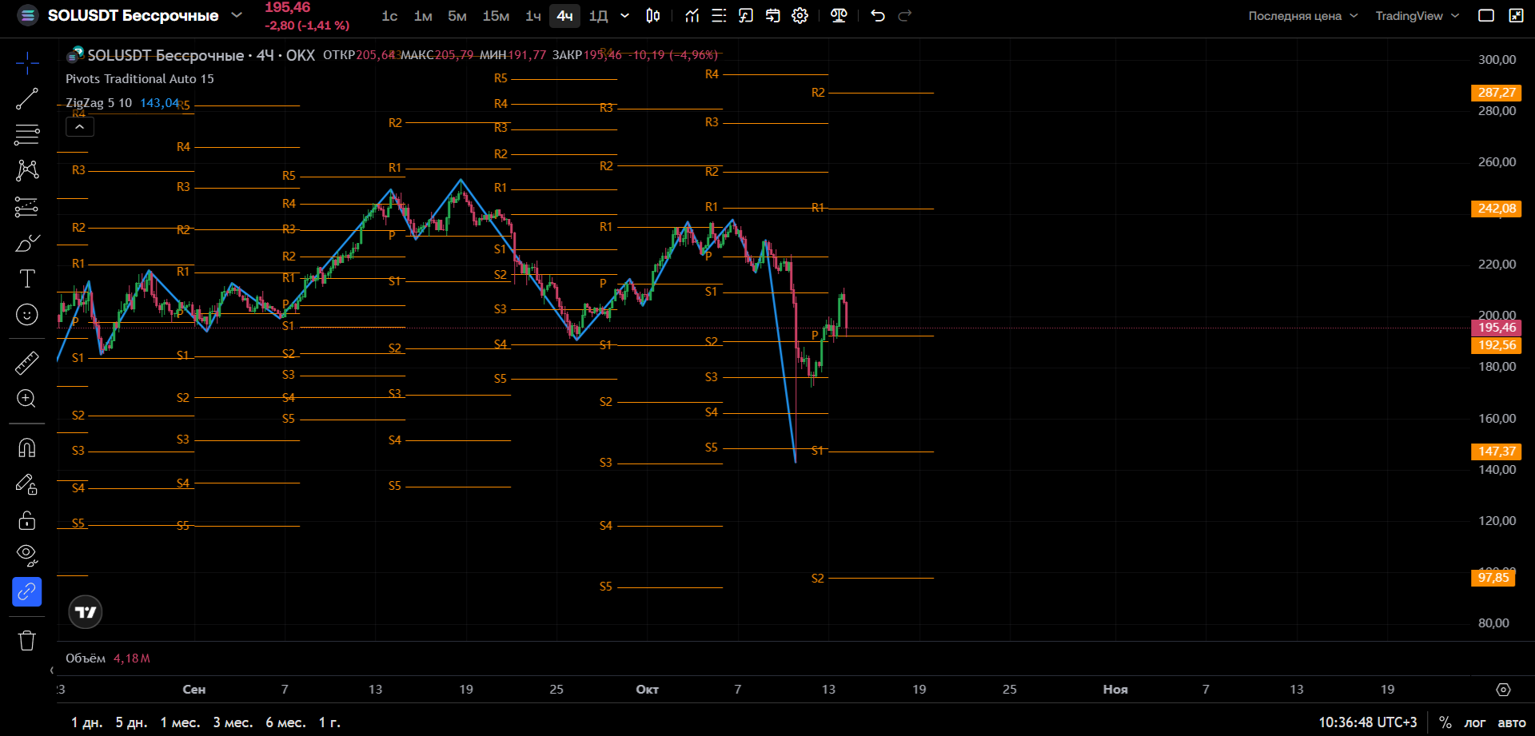
Task: Select the brush drawing tool
Action: click(x=27, y=243)
